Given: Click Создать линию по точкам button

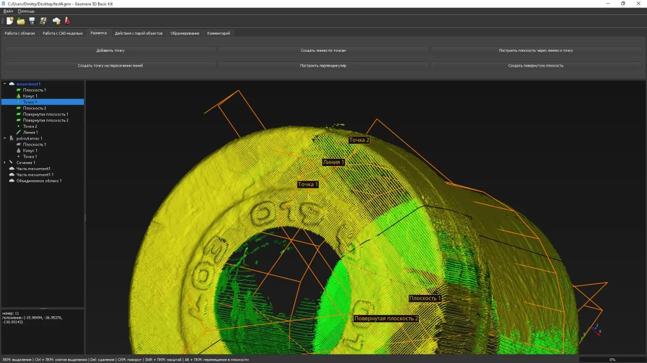Looking at the screenshot, I should pos(323,50).
